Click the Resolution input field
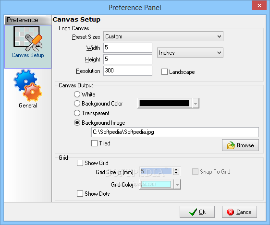The image size is (270, 225). 128,71
